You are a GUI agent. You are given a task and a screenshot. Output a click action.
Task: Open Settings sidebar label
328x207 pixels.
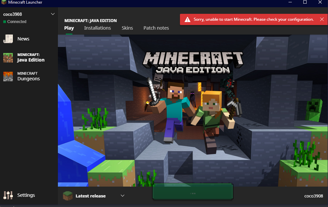(26, 195)
